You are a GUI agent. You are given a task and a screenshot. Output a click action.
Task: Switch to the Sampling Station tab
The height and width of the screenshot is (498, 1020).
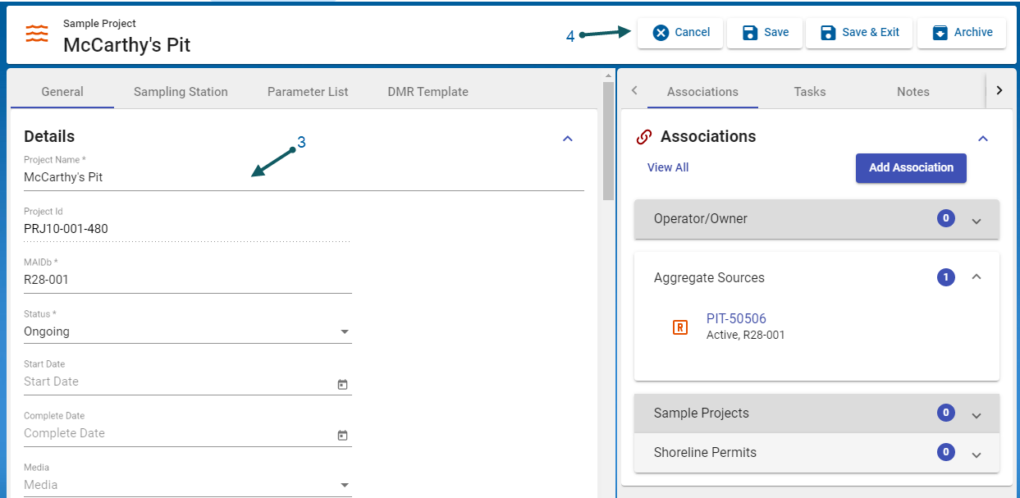coord(181,92)
